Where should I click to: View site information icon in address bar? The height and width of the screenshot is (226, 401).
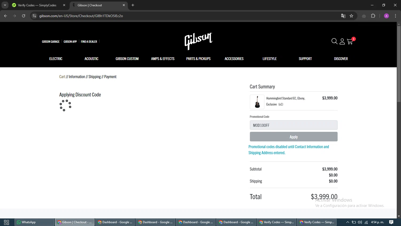34,16
